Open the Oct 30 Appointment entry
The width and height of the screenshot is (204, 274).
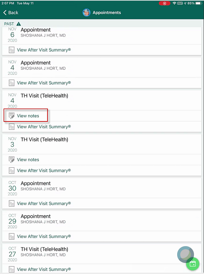tap(102, 188)
